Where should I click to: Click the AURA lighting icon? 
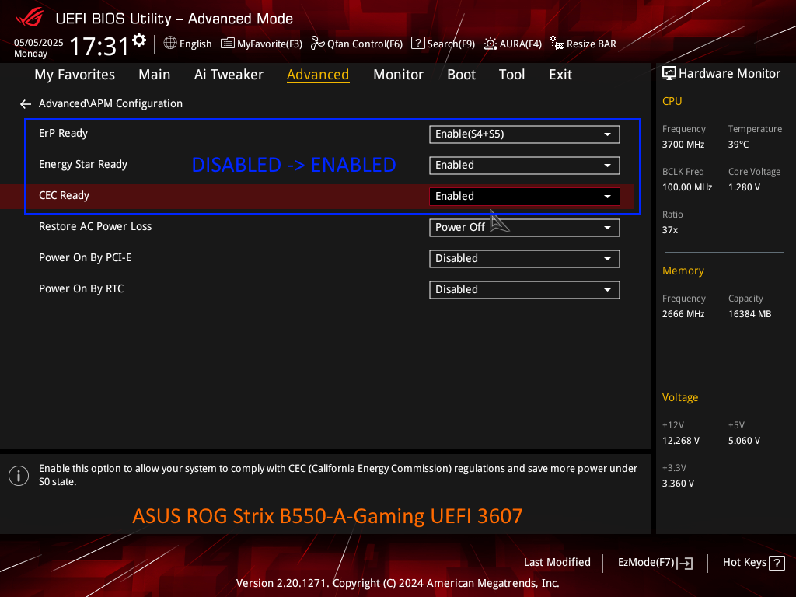[x=490, y=44]
